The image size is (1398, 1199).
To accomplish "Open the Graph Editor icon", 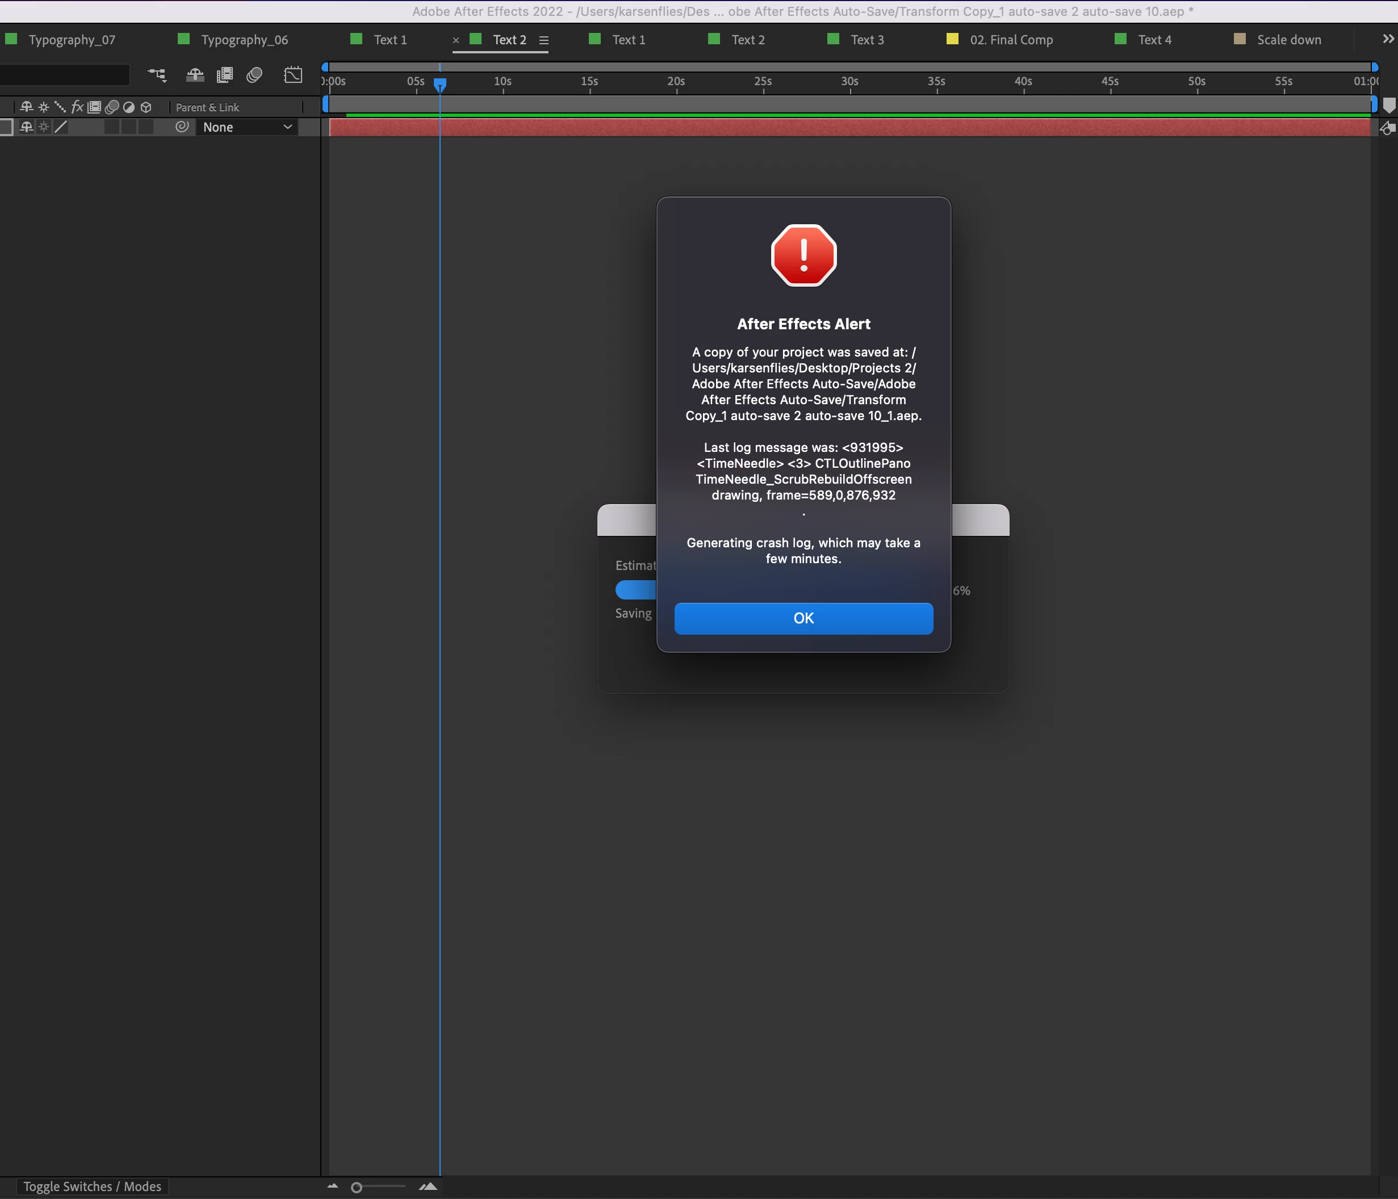I will pyautogui.click(x=293, y=75).
